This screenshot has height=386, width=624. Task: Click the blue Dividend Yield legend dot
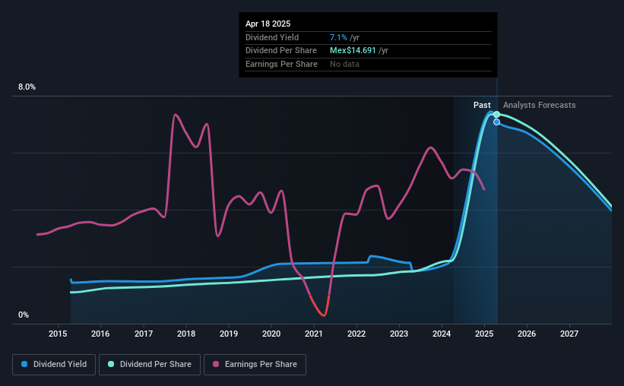coord(25,365)
